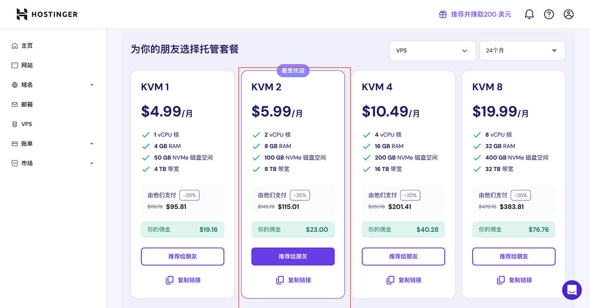This screenshot has width=590, height=308.
Task: Click the copy icon under KVM 1
Action: (x=169, y=280)
